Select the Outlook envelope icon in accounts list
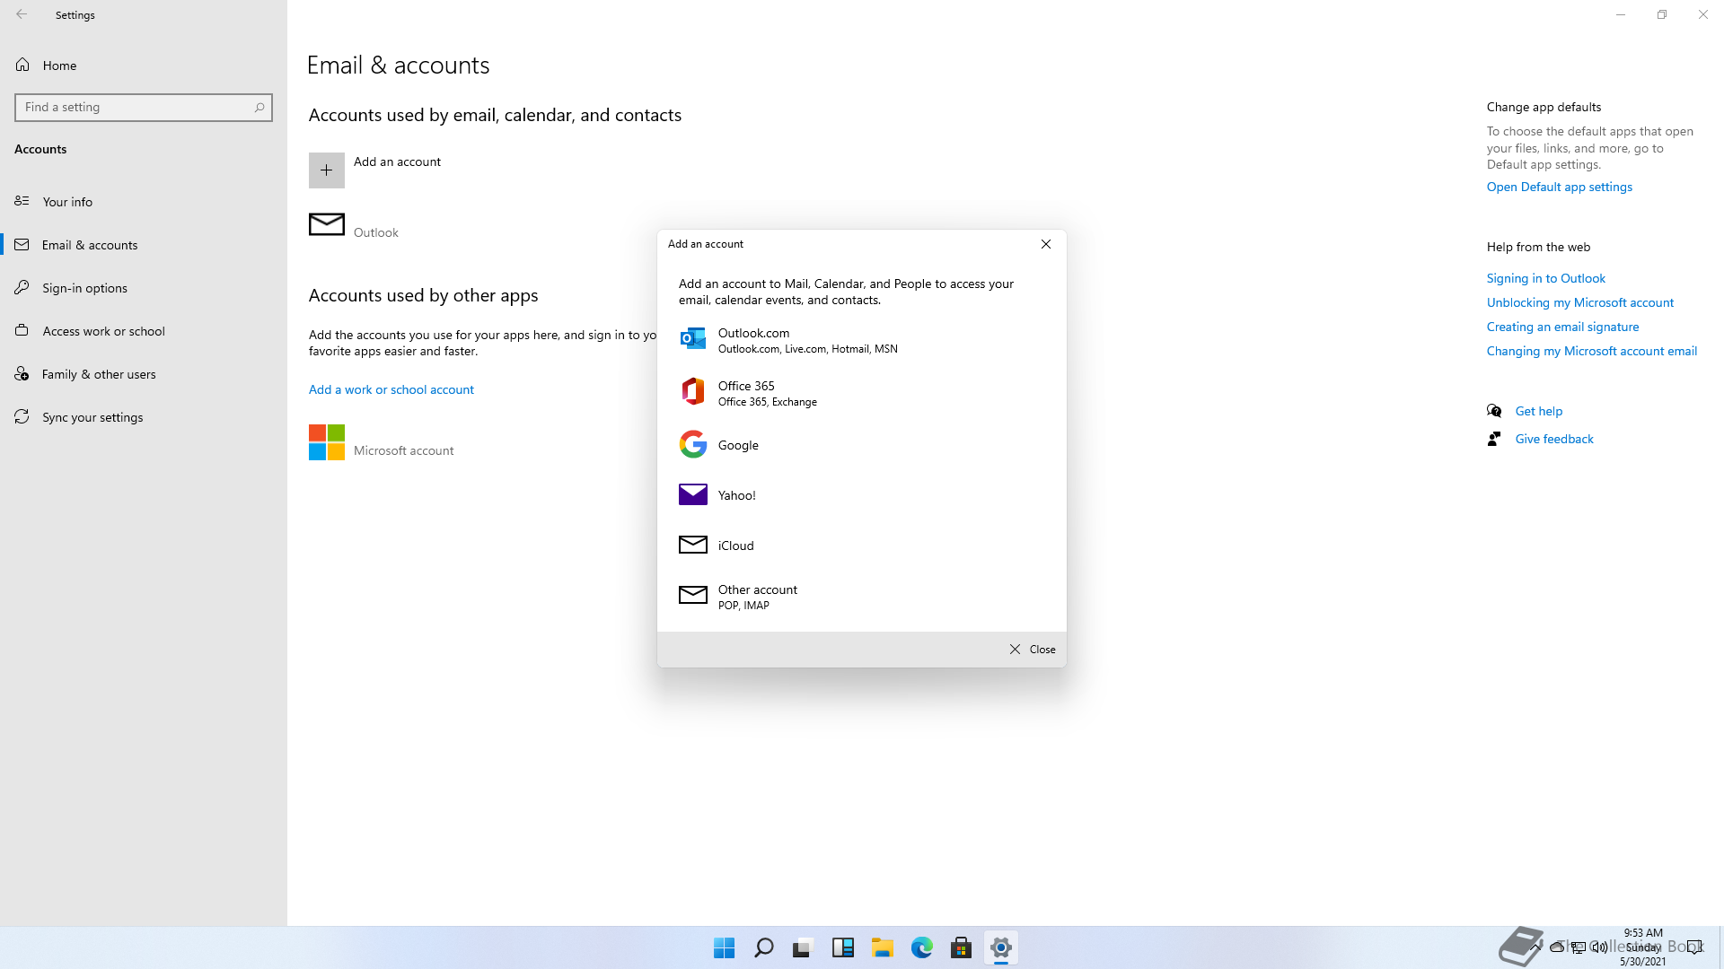The height and width of the screenshot is (969, 1724). [326, 224]
